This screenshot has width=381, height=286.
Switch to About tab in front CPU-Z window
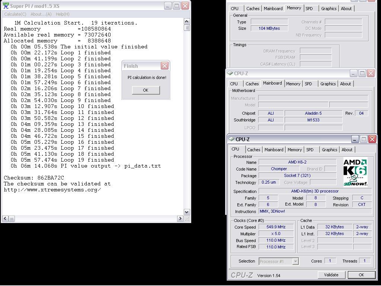pyautogui.click(x=347, y=150)
